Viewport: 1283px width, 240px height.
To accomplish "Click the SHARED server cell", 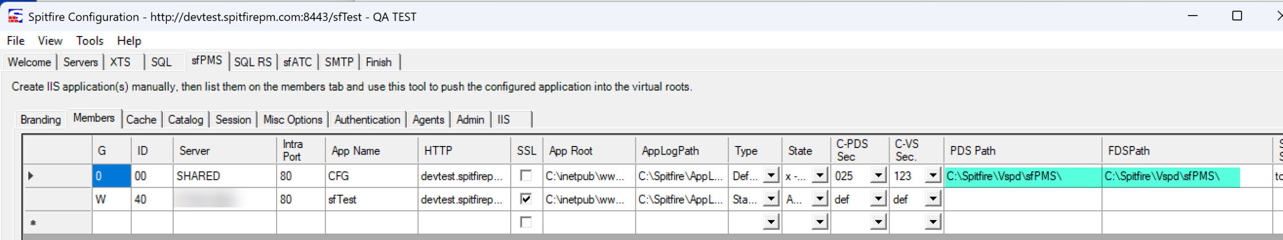I will tap(225, 176).
